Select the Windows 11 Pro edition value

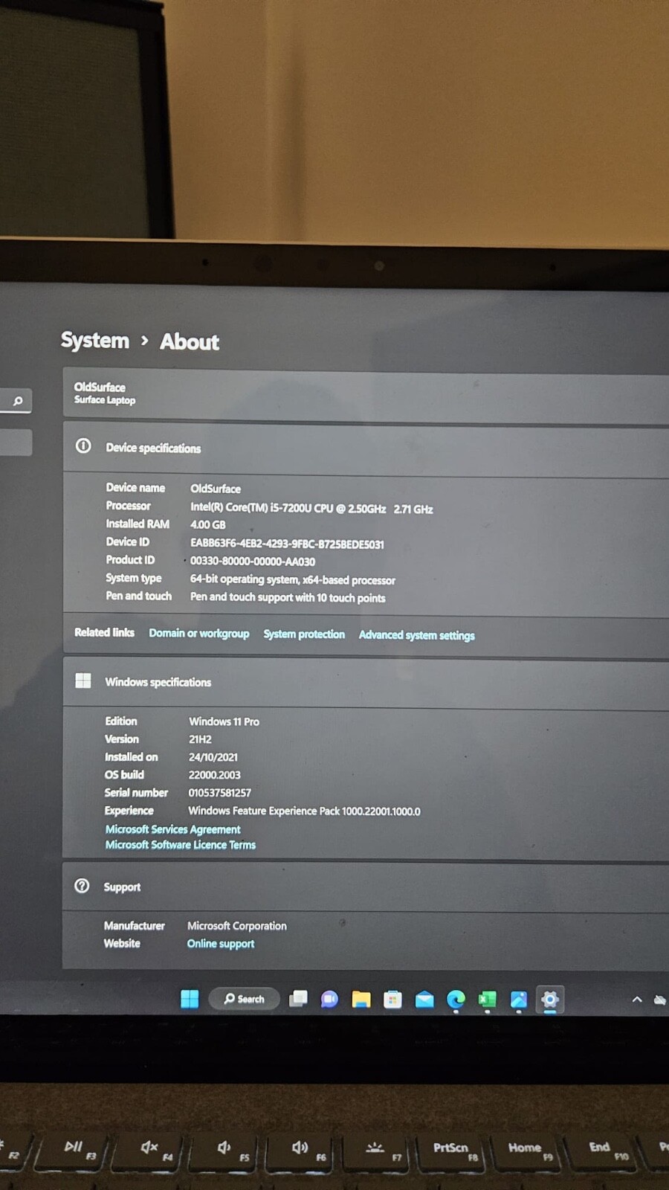pos(224,721)
